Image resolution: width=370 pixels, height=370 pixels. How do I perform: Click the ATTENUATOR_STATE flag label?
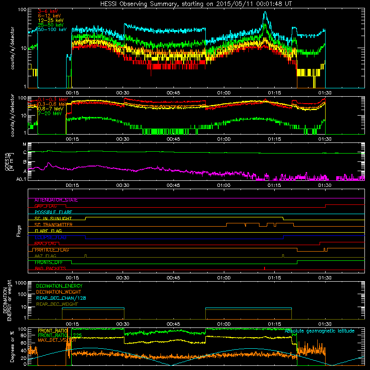tap(56, 200)
